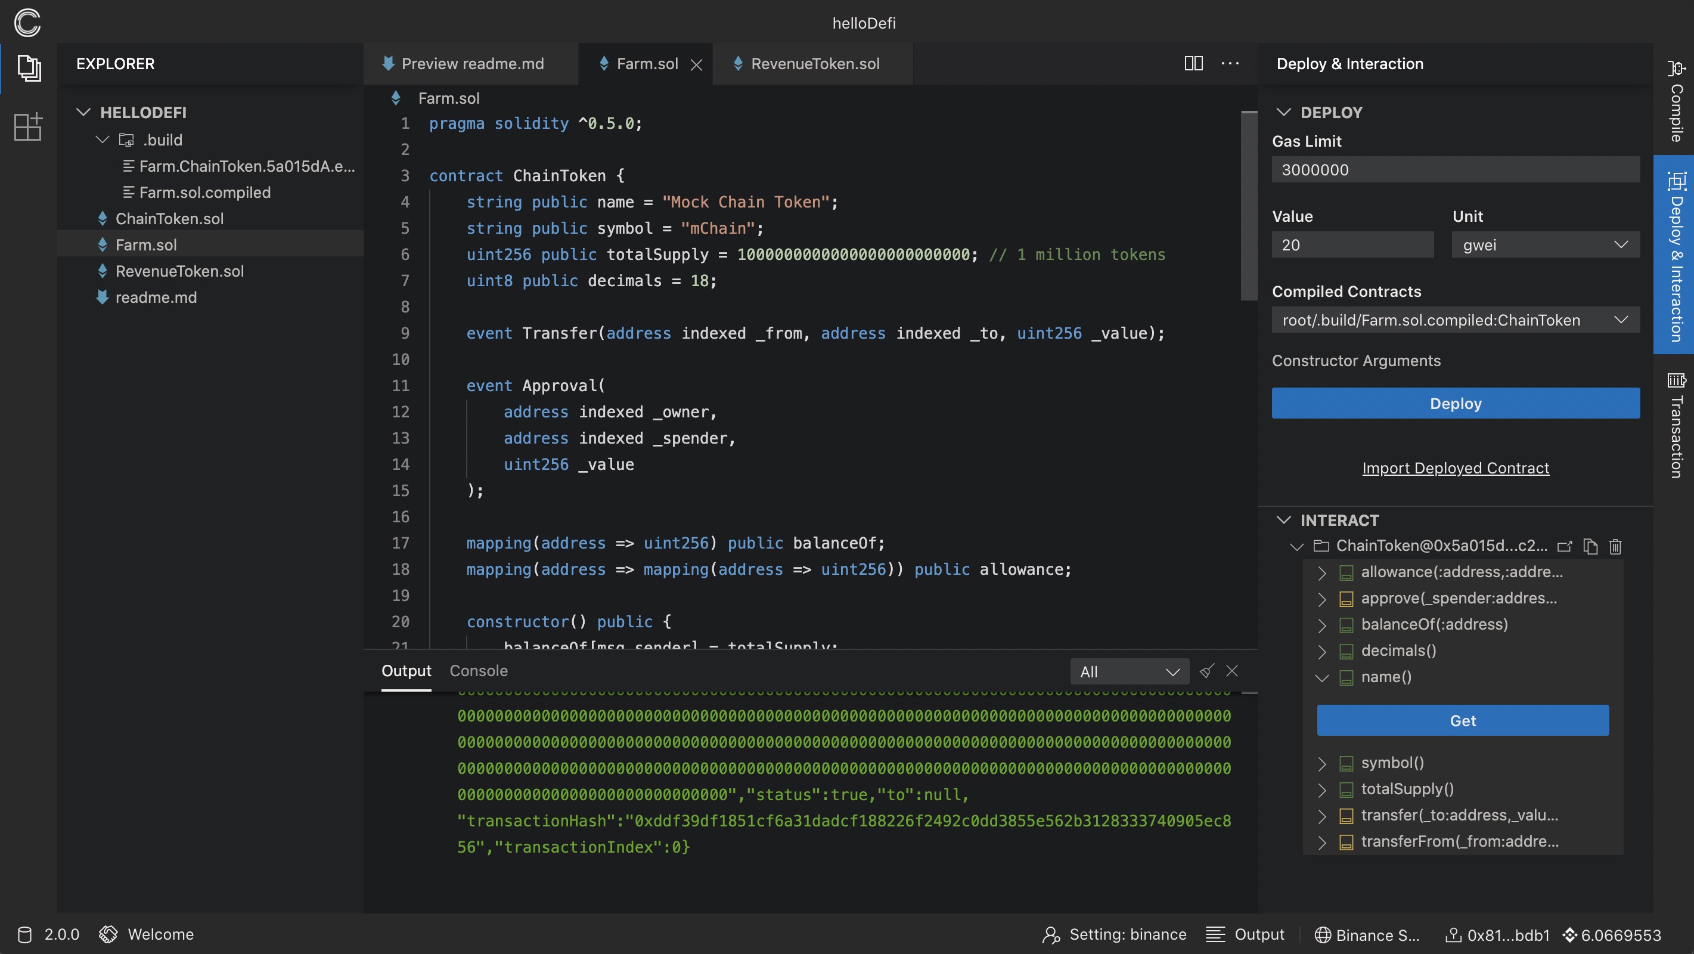The height and width of the screenshot is (954, 1694).
Task: Click the Import Deployed Contract link
Action: coord(1456,468)
